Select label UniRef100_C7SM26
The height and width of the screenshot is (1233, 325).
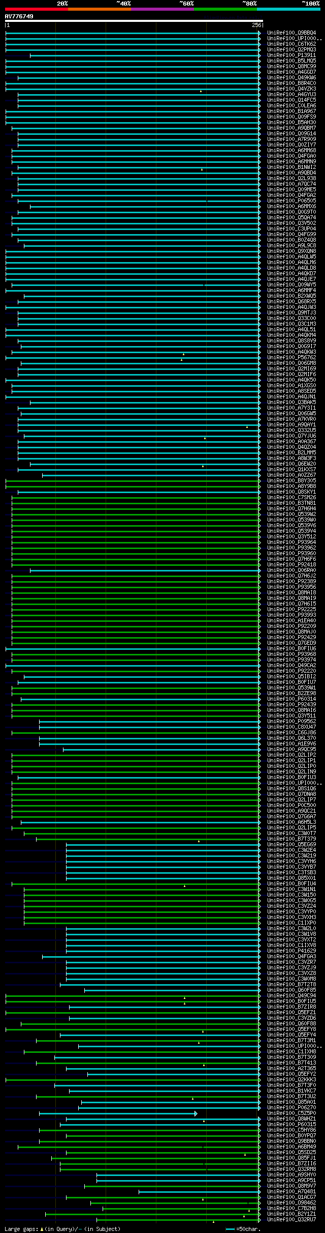click(291, 498)
